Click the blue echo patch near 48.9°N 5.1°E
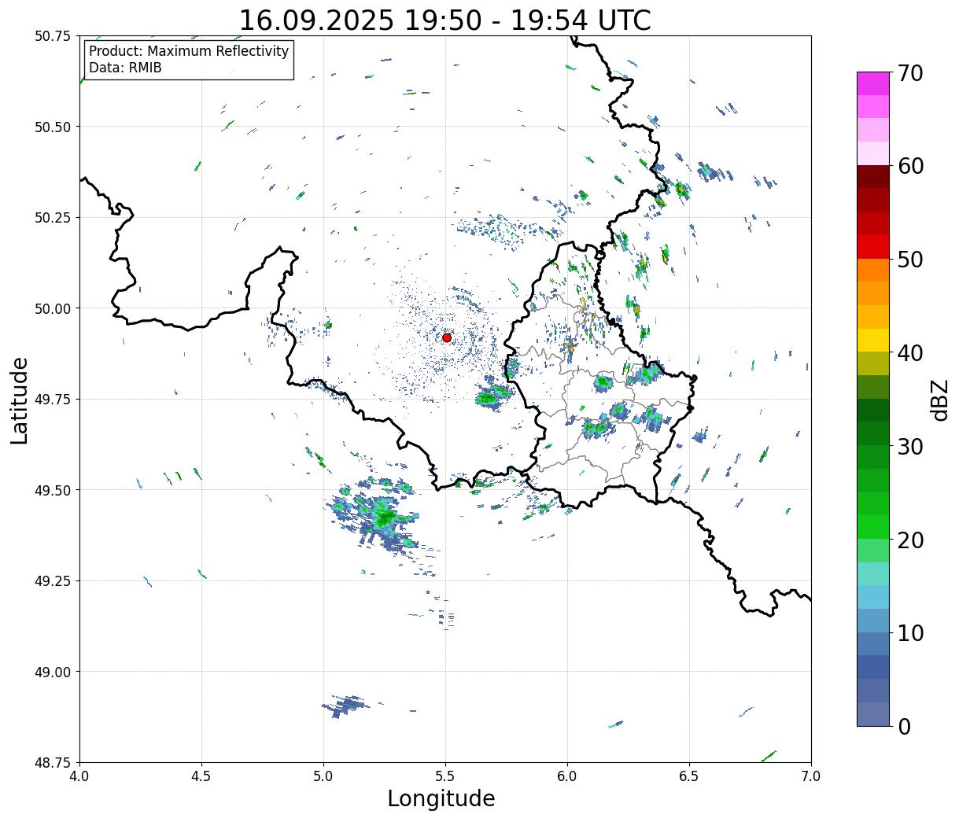The image size is (959, 818). tap(345, 706)
